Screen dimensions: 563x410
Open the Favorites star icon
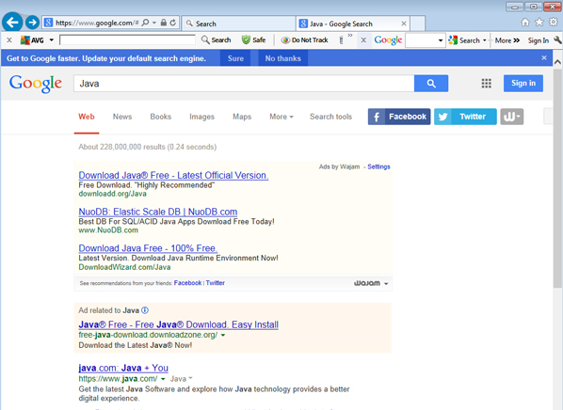tap(539, 23)
